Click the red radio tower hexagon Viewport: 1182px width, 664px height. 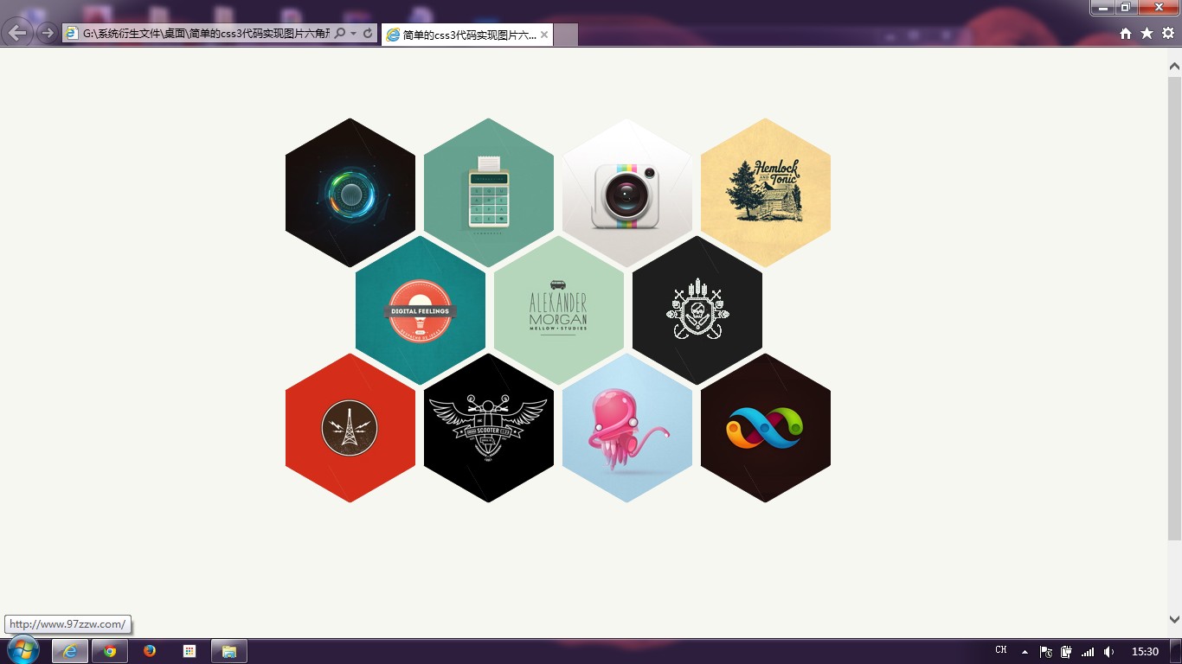(350, 428)
